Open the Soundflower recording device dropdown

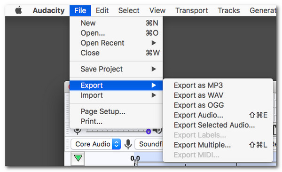tap(149, 144)
